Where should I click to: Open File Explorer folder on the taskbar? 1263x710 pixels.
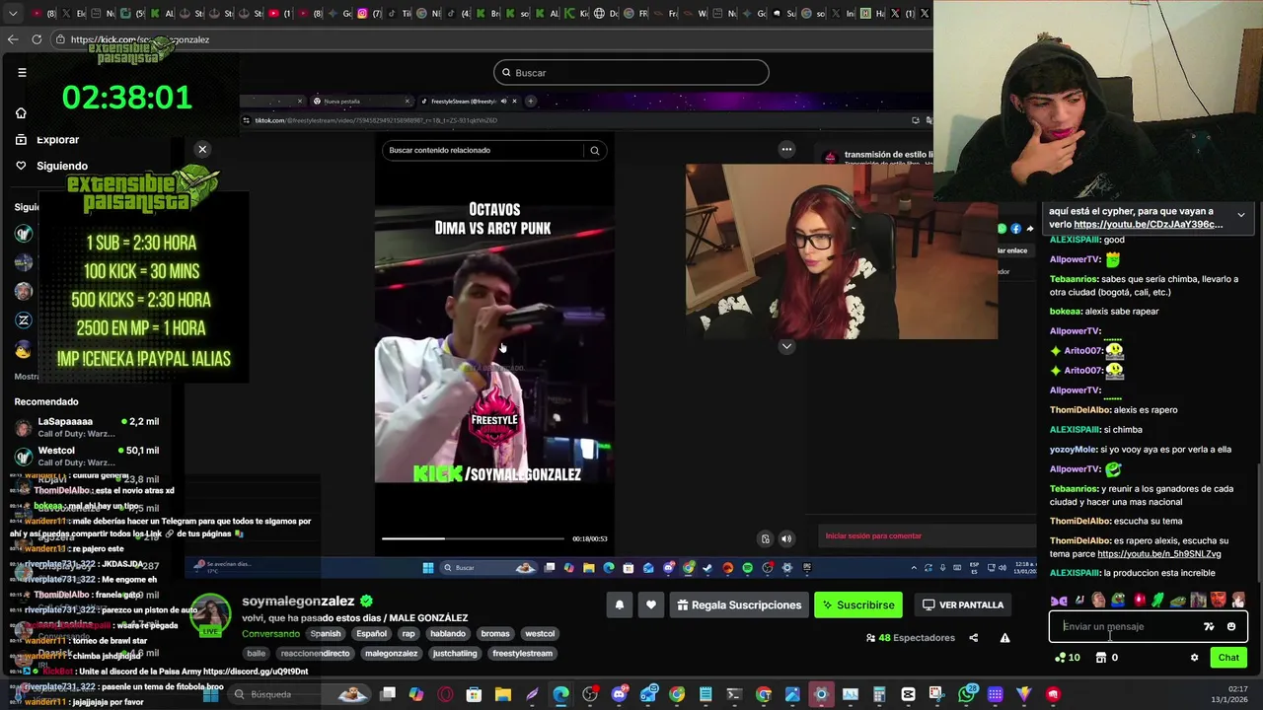502,694
